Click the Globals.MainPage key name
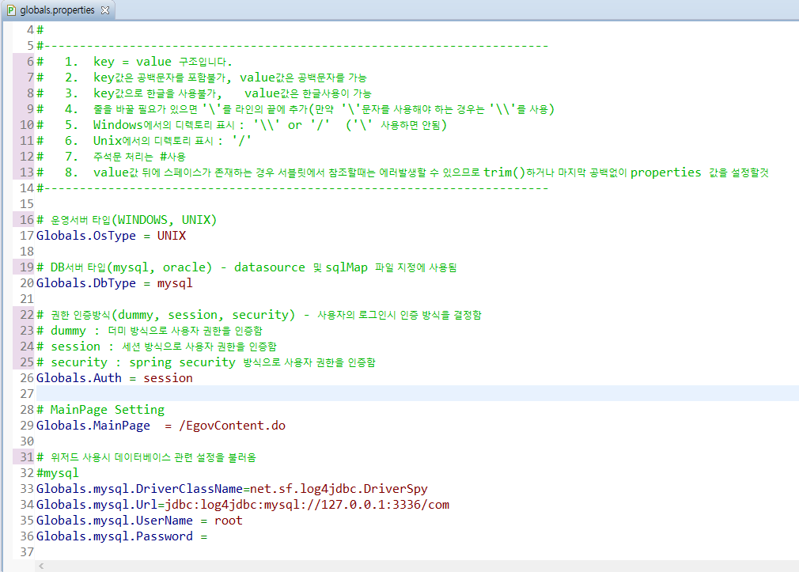This screenshot has width=799, height=572. pyautogui.click(x=93, y=426)
